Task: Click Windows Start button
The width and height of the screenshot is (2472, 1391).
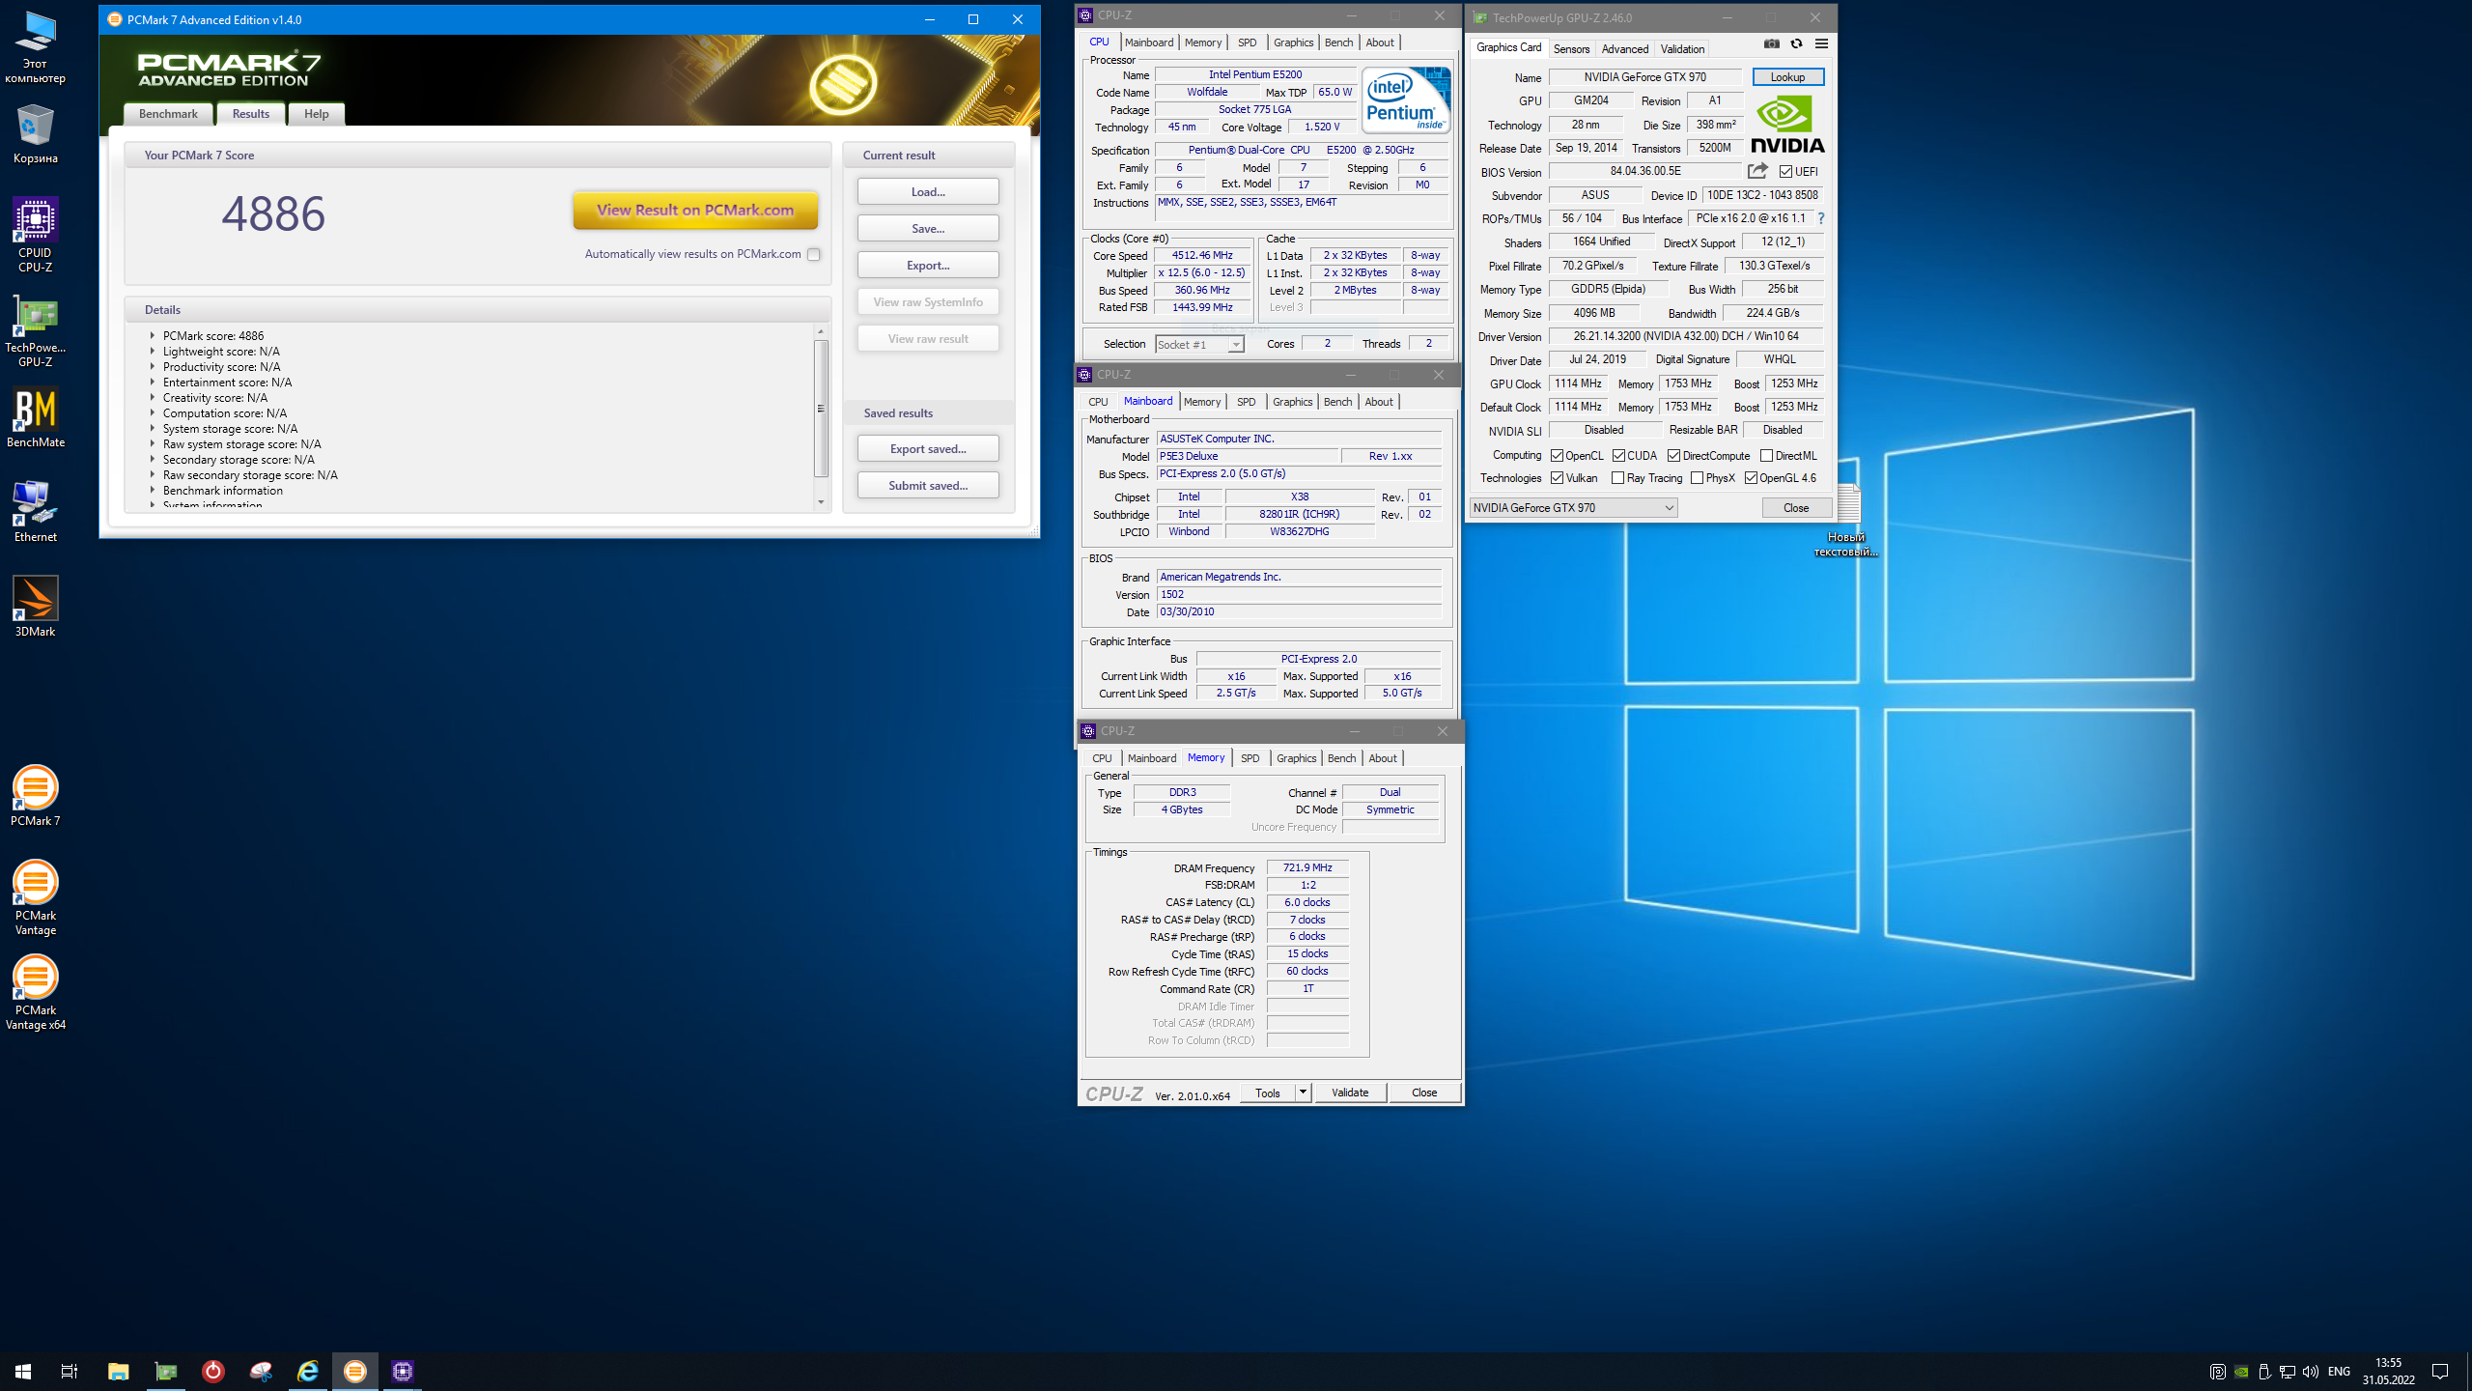Action: coord(23,1371)
